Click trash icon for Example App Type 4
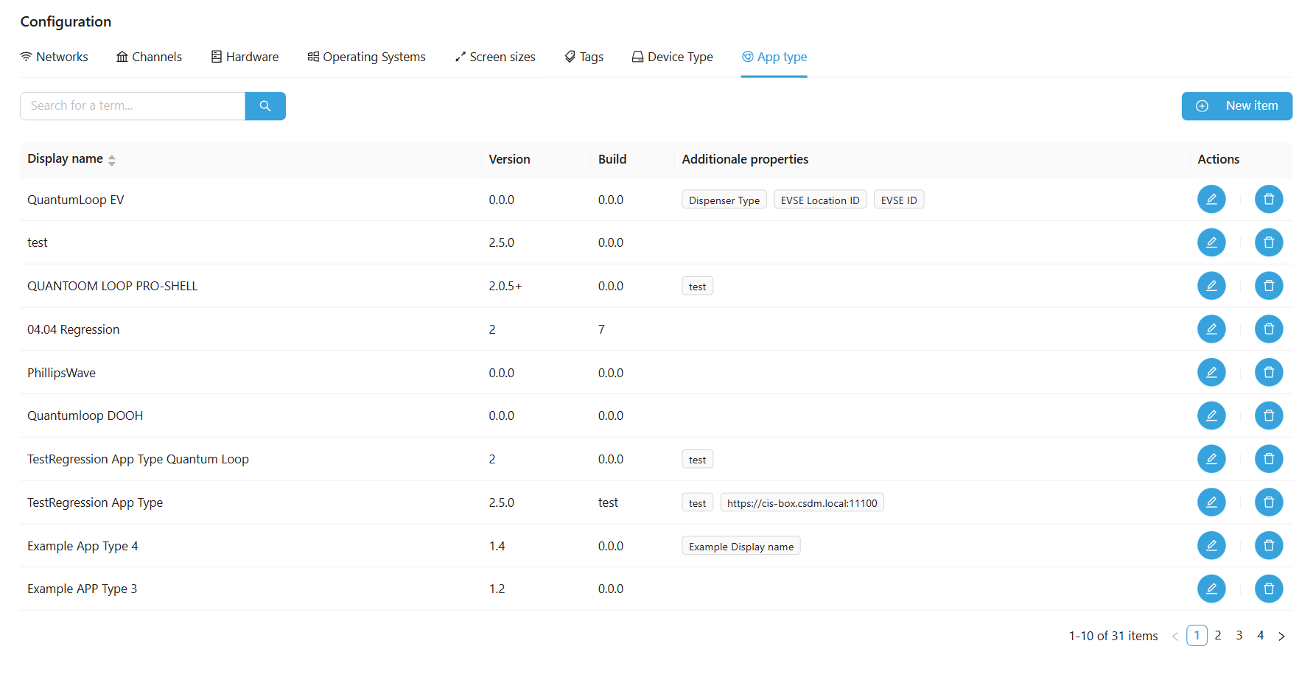The height and width of the screenshot is (680, 1299). 1268,546
